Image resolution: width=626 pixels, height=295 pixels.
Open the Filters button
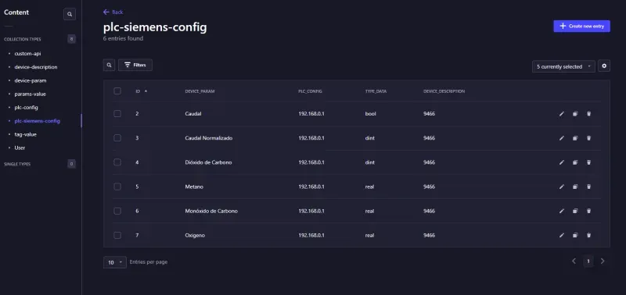click(x=135, y=65)
